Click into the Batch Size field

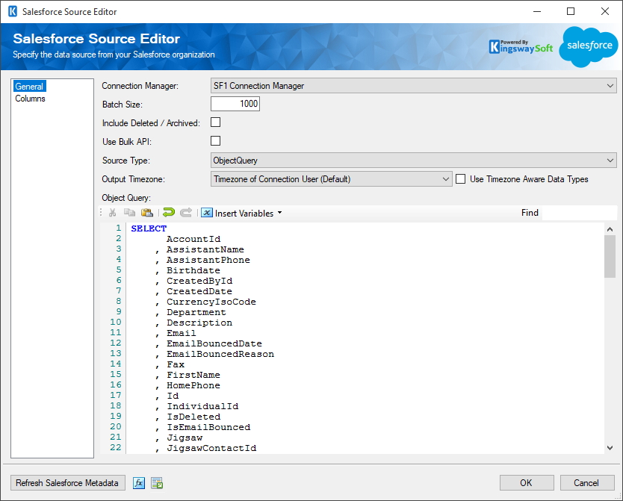[235, 104]
